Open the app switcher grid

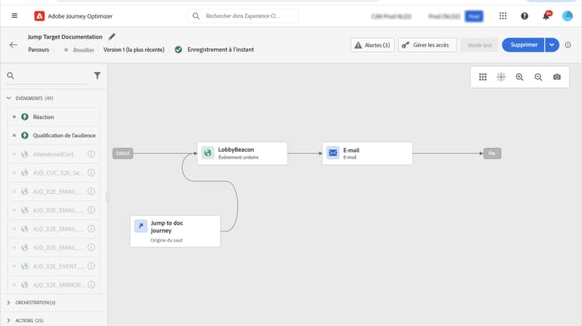click(503, 16)
